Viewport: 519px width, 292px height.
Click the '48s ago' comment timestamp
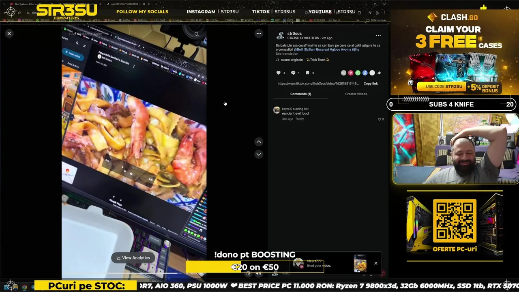(287, 119)
